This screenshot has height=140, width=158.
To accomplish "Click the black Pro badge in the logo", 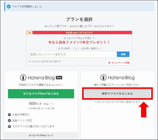I will [59, 78].
